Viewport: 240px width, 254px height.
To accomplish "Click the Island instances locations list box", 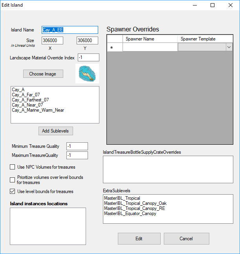I will [48, 226].
